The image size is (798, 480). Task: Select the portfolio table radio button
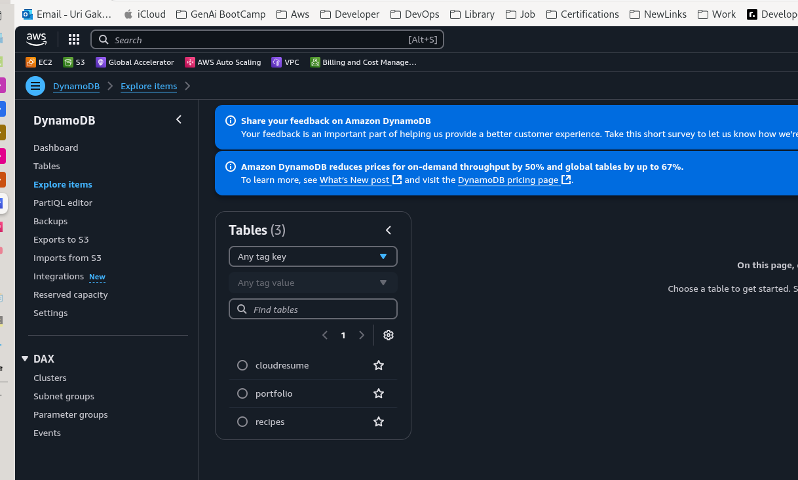242,393
